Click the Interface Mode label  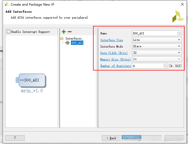click(x=111, y=46)
